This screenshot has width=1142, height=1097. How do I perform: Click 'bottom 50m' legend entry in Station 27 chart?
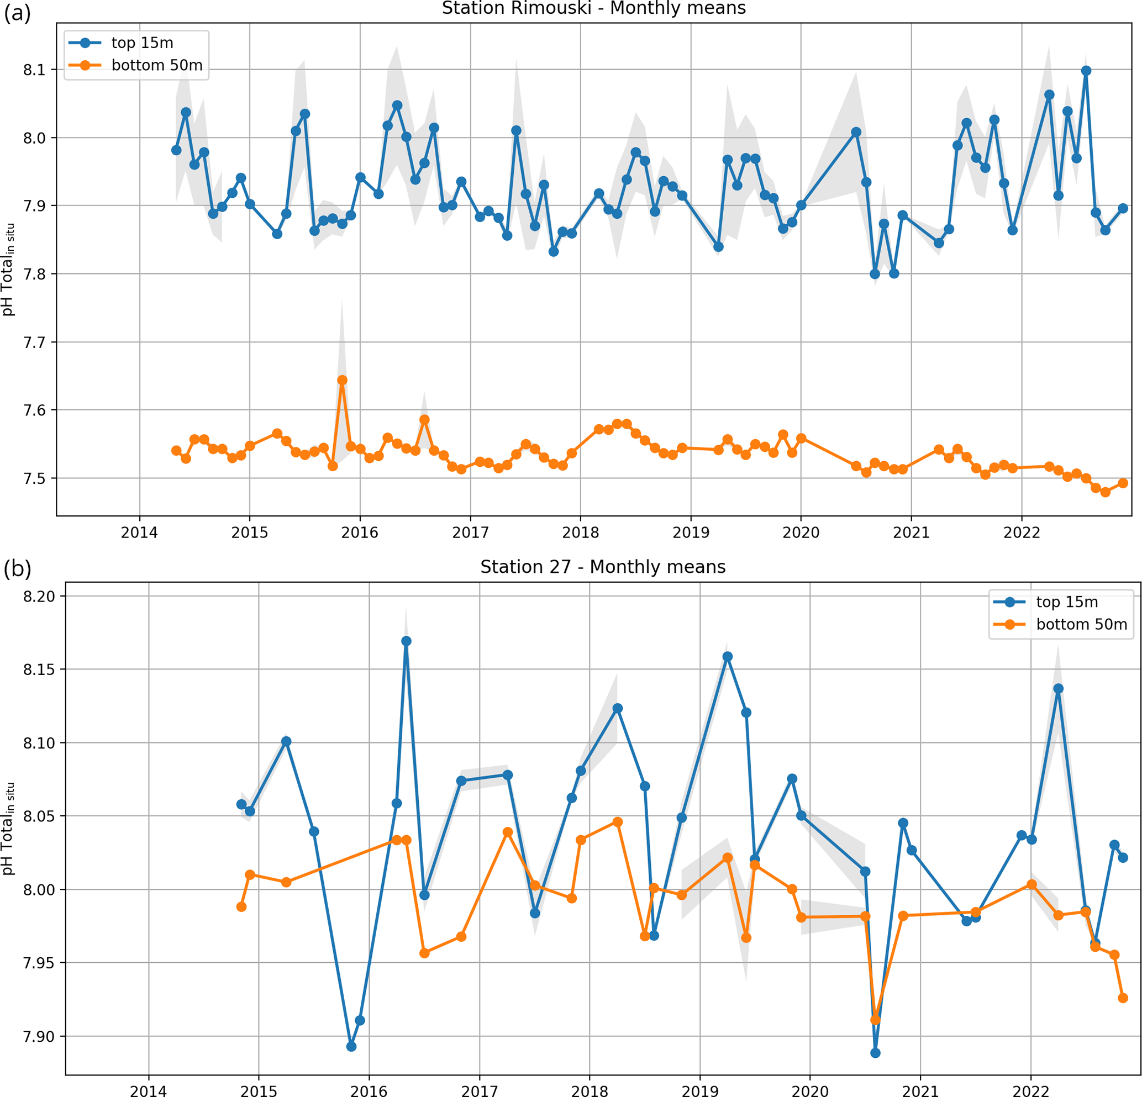(x=1081, y=625)
